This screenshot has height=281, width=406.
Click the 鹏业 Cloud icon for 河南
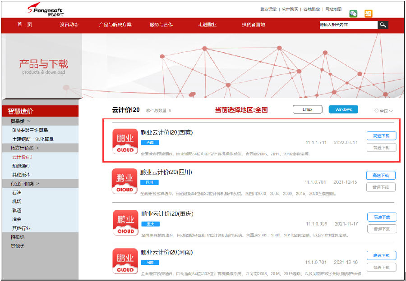point(125,261)
